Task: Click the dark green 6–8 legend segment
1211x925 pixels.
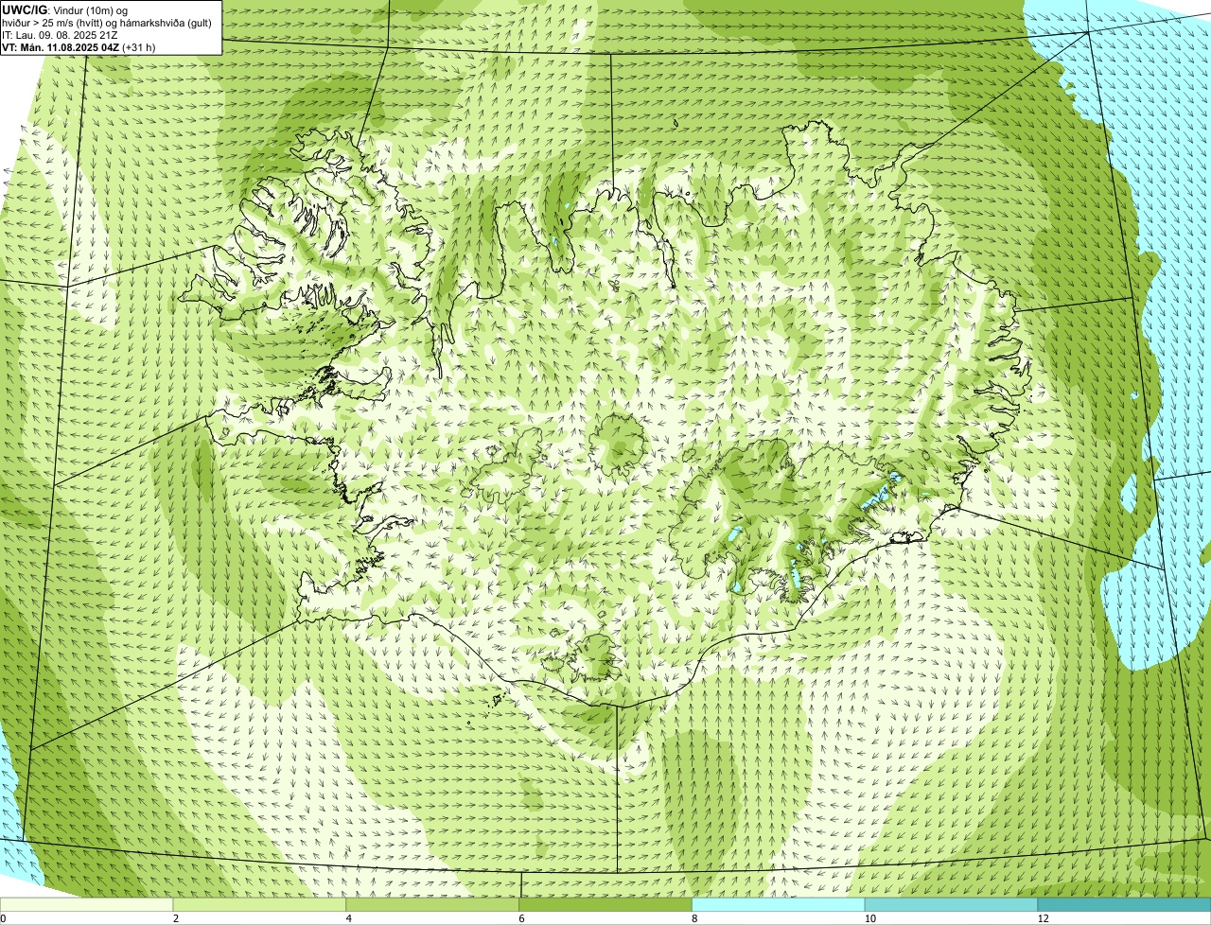Action: [x=605, y=905]
